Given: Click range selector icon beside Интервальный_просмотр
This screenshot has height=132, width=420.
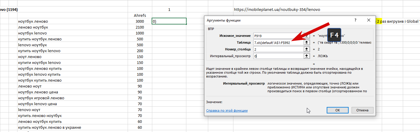Looking at the screenshot, I should pyautogui.click(x=307, y=56).
